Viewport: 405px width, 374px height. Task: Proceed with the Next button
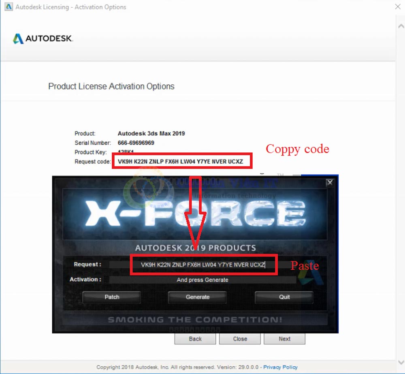click(284, 339)
